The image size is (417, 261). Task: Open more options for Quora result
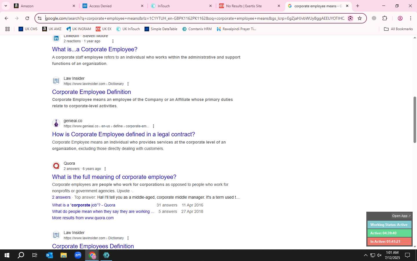[105, 169]
